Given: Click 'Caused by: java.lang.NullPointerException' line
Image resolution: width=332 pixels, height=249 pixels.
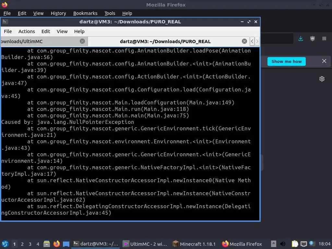Looking at the screenshot, I should (67, 122).
